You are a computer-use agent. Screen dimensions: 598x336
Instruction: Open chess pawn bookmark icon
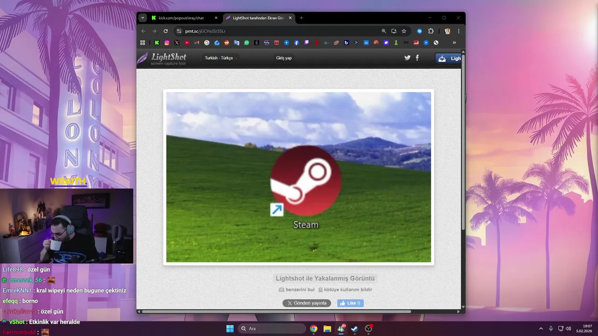396,42
